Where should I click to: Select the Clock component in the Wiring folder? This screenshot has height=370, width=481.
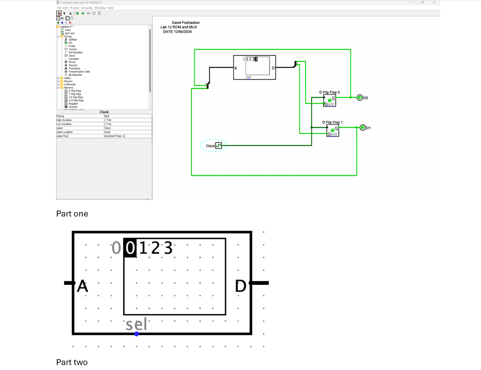point(72,56)
